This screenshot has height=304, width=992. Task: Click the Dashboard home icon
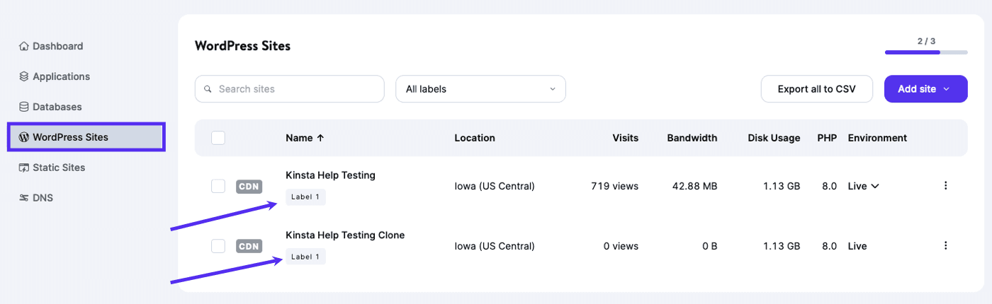(x=23, y=46)
